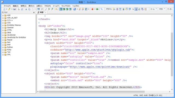Click the HTML configuration in the status bar

136,95
